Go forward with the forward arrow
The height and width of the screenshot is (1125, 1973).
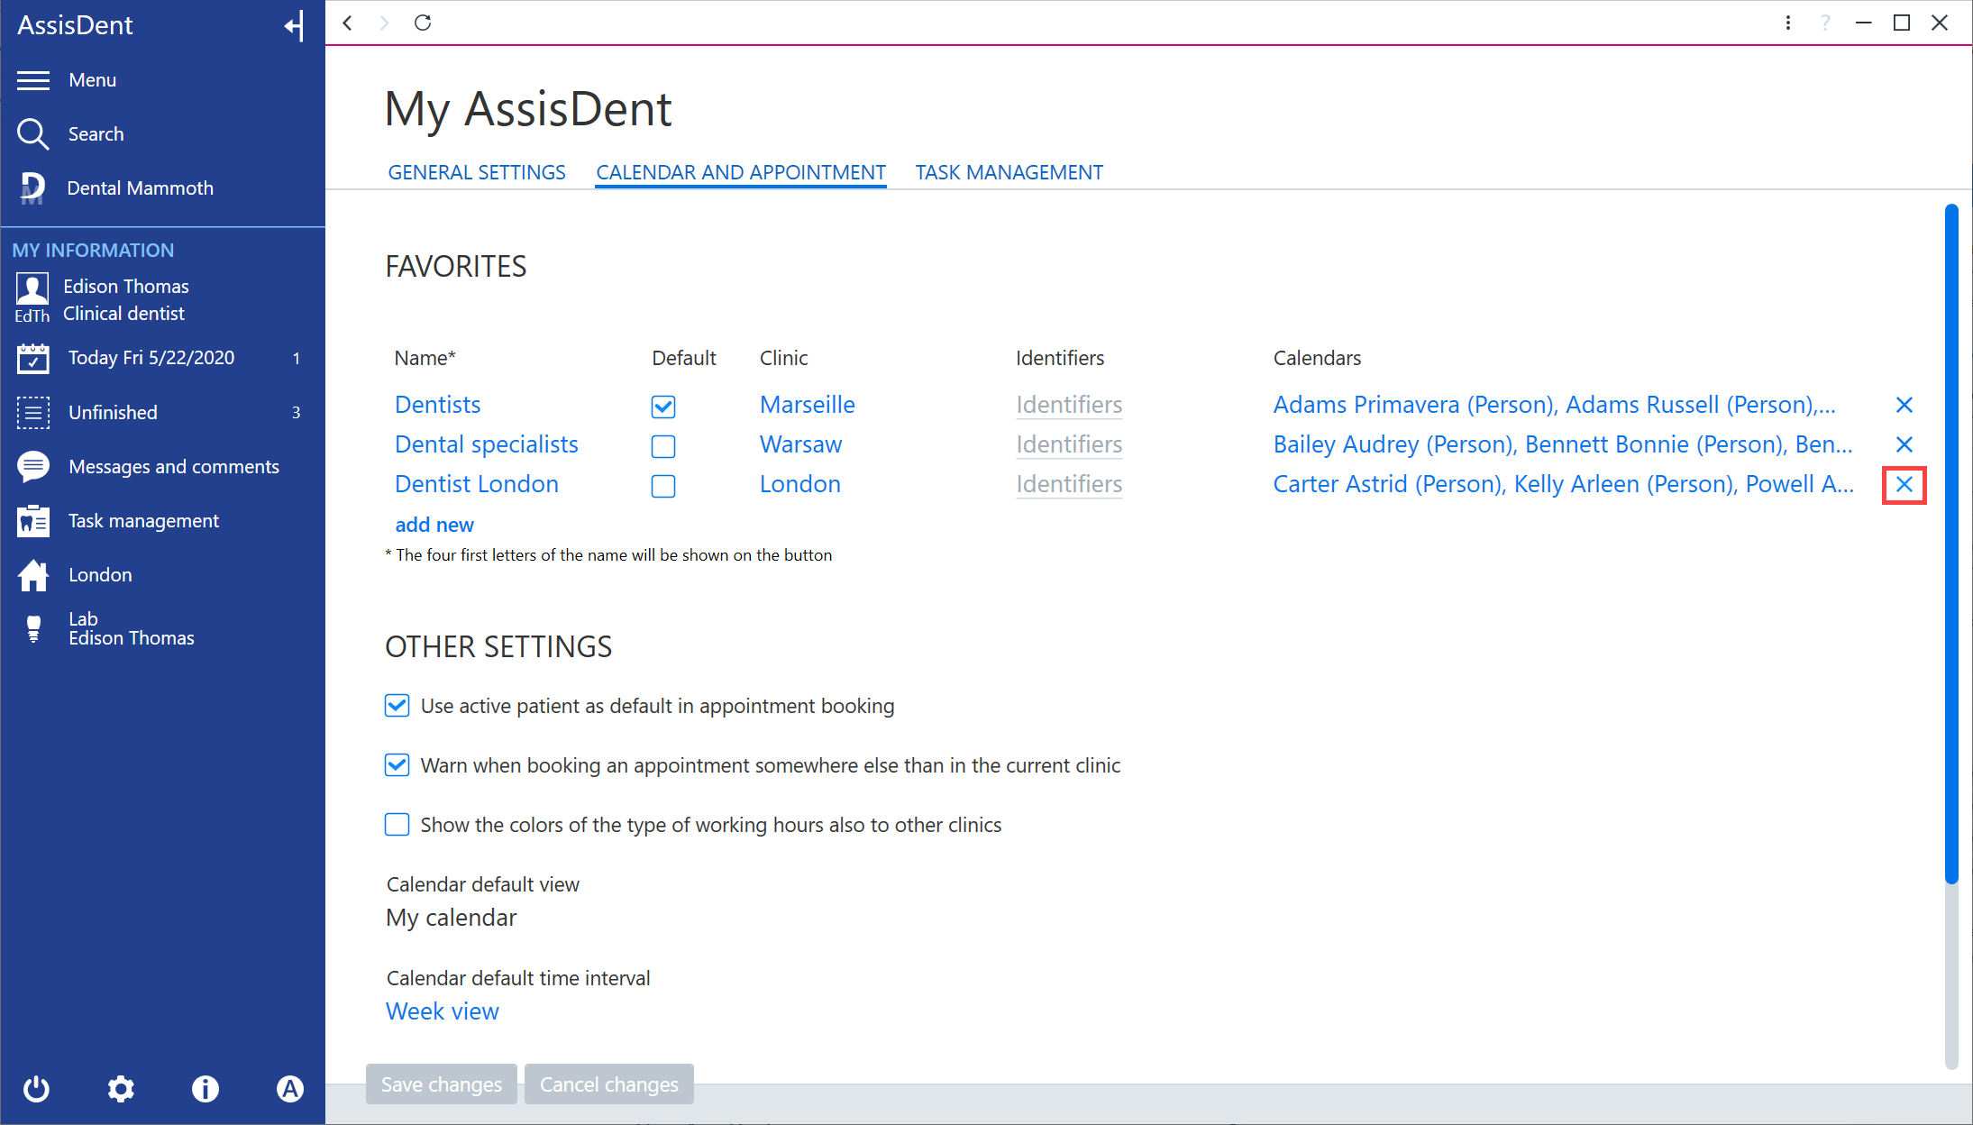tap(385, 23)
